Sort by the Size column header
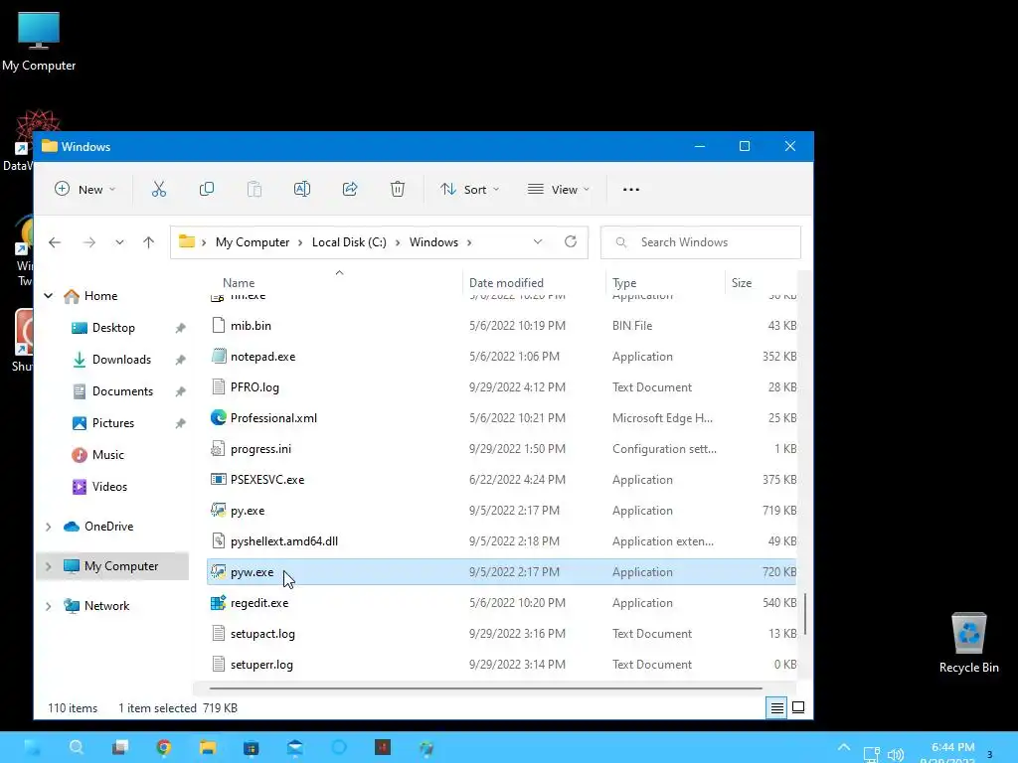The width and height of the screenshot is (1018, 763). tap(742, 283)
